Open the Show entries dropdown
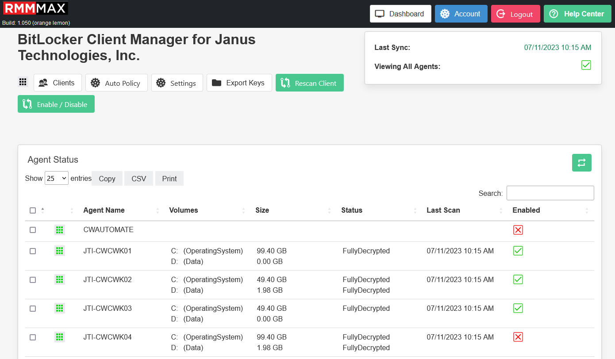615x359 pixels. tap(57, 178)
